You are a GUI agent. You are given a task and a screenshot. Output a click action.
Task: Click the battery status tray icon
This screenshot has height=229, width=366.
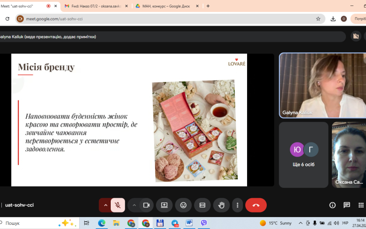pyautogui.click(x=322, y=223)
